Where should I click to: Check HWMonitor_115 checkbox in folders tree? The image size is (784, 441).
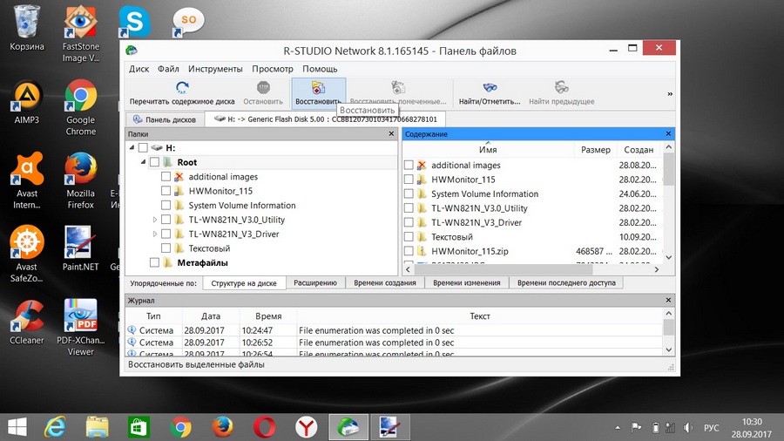(x=166, y=191)
